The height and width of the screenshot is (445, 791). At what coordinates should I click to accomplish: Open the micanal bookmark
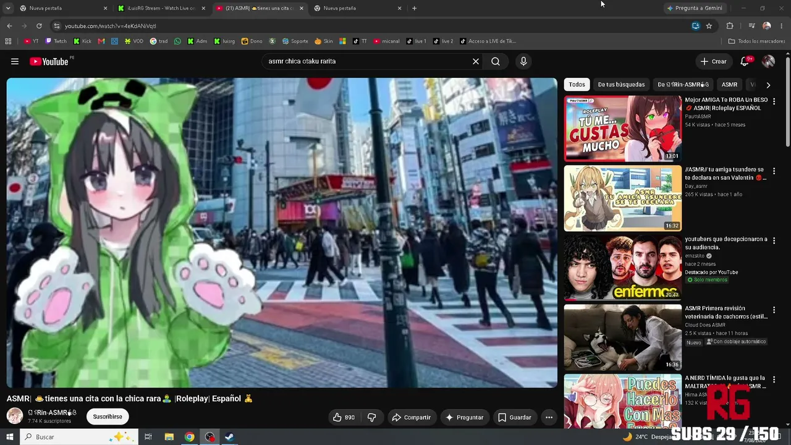[x=386, y=41]
